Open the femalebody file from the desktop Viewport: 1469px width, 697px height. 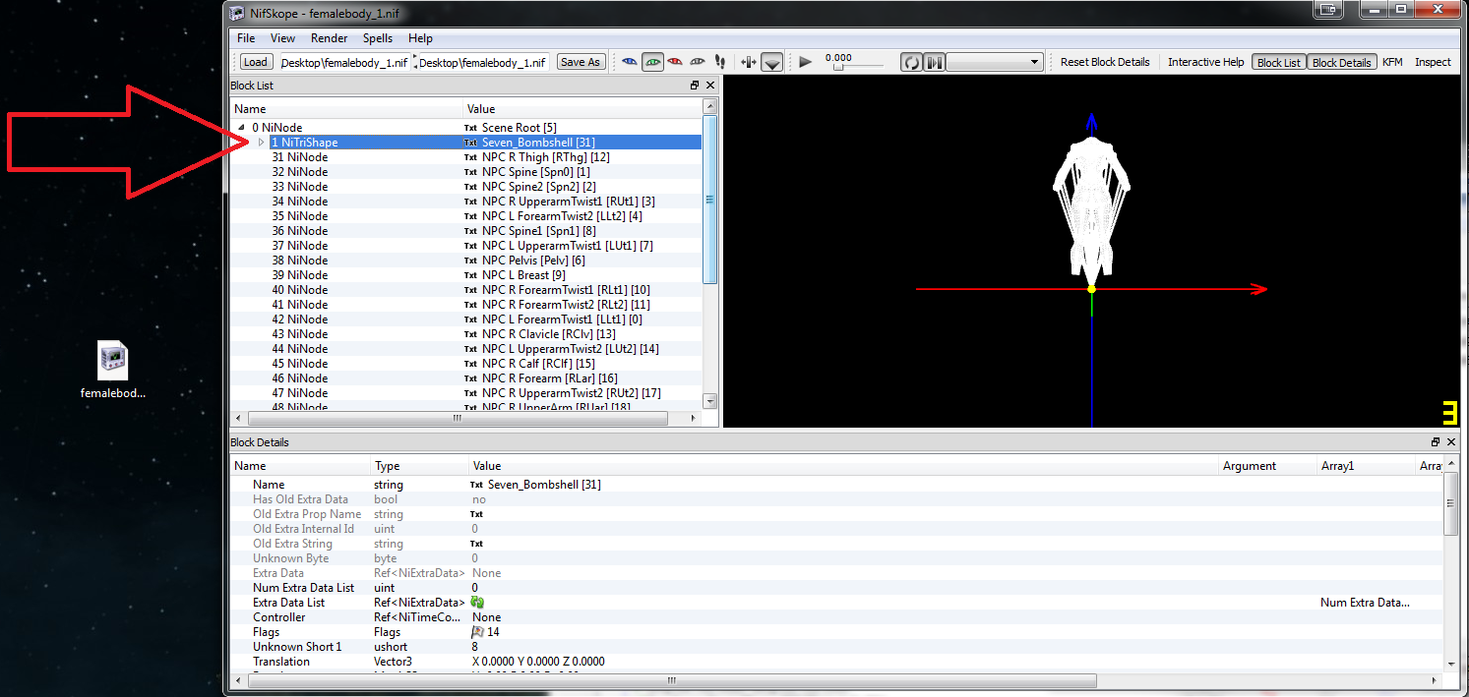[112, 359]
